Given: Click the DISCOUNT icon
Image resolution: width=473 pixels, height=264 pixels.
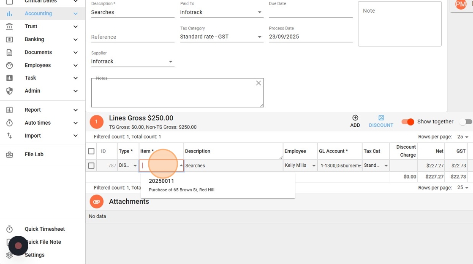Looking at the screenshot, I should (381, 118).
